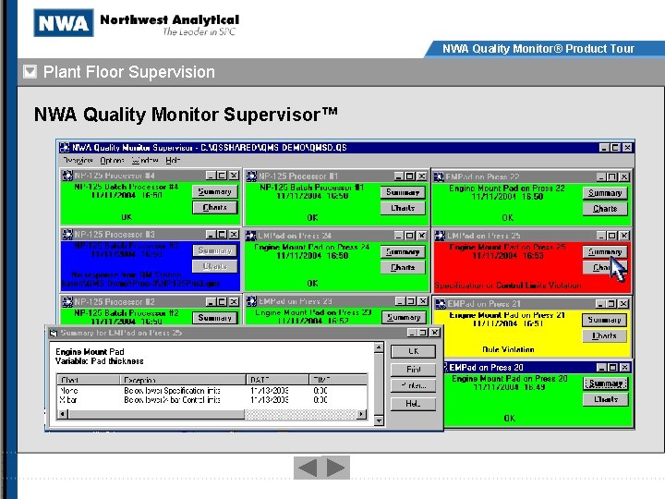Screen dimensions: 665x499
Task: Maximize the main Supervisor window
Action: click(x=615, y=147)
